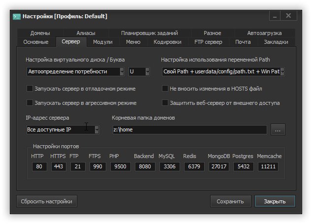
Task: Click the app icon in title bar
Action: click(17, 16)
